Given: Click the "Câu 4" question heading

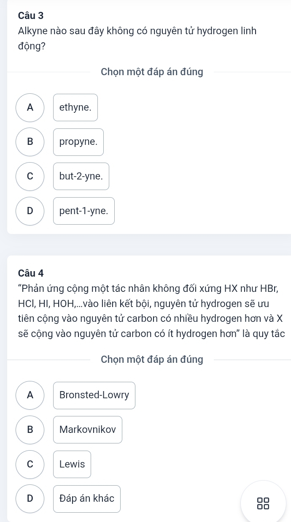Looking at the screenshot, I should [31, 273].
